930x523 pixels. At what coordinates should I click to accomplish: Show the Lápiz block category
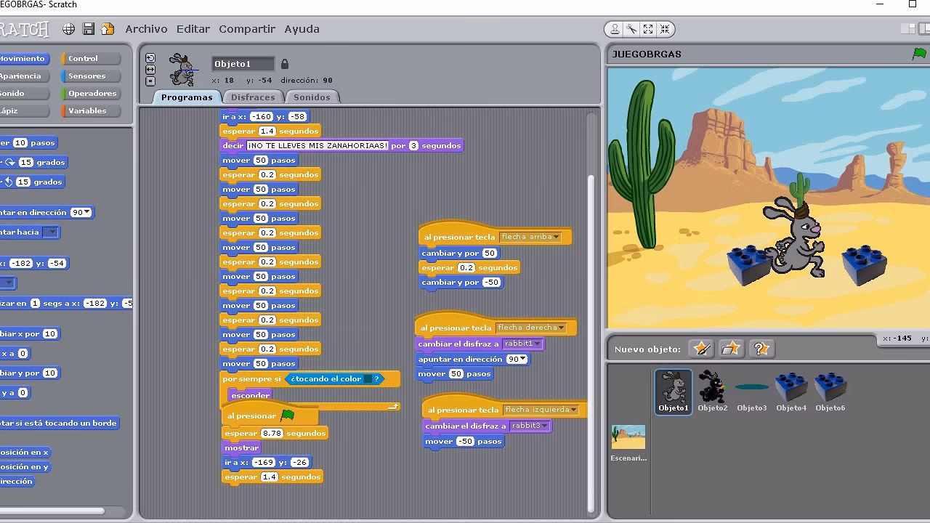click(x=24, y=110)
